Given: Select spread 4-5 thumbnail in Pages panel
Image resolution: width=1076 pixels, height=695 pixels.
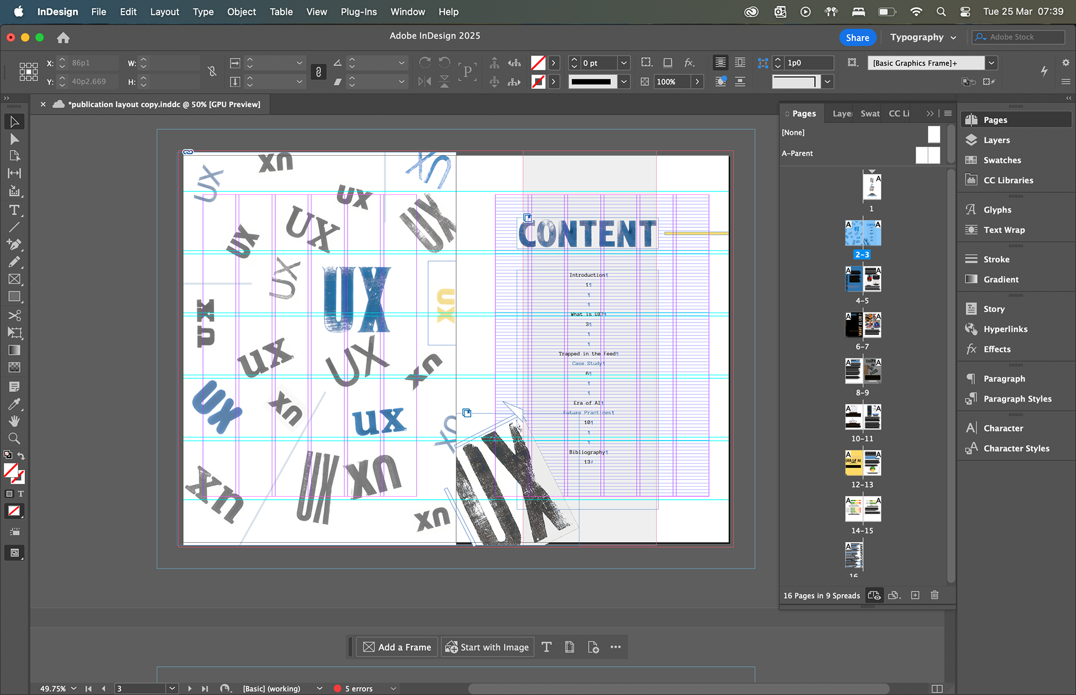Looking at the screenshot, I should point(863,279).
